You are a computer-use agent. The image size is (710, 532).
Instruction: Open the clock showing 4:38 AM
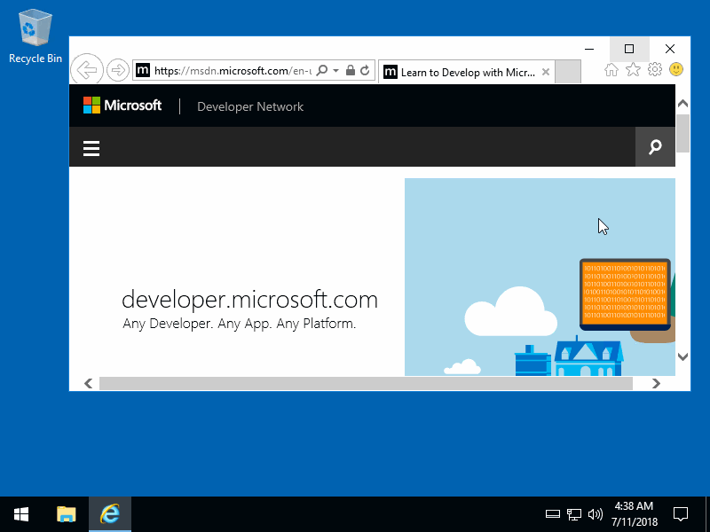pos(634,514)
